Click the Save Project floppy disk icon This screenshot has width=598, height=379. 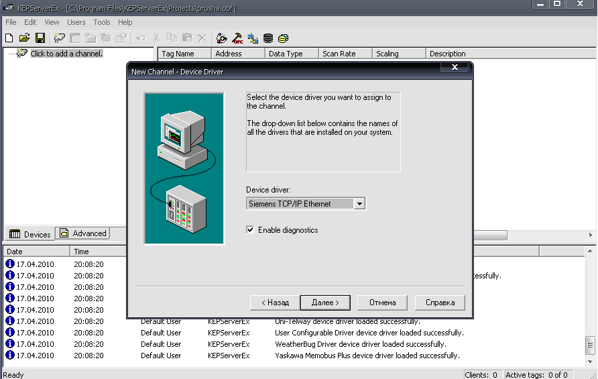tap(40, 38)
